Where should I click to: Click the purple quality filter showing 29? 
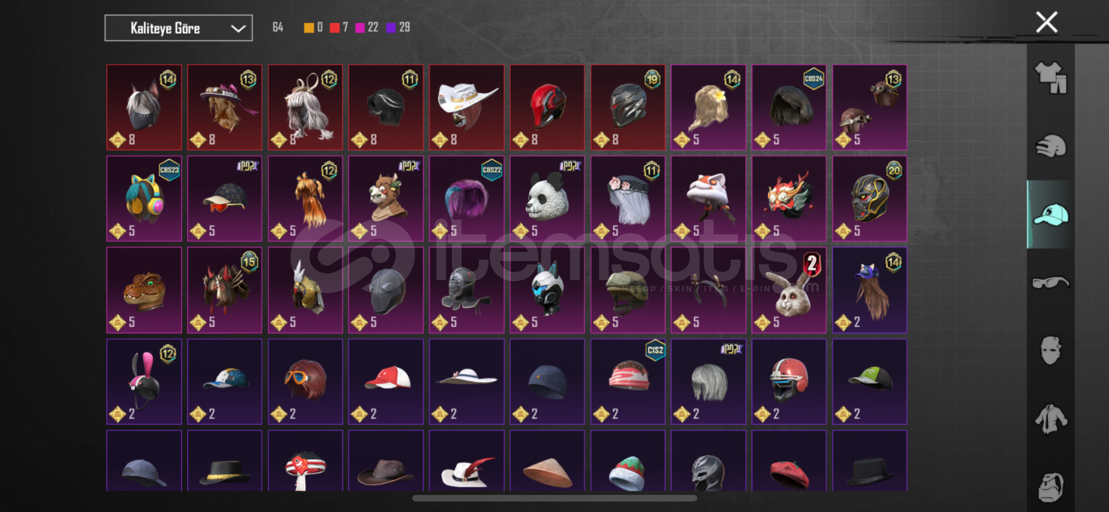point(398,27)
